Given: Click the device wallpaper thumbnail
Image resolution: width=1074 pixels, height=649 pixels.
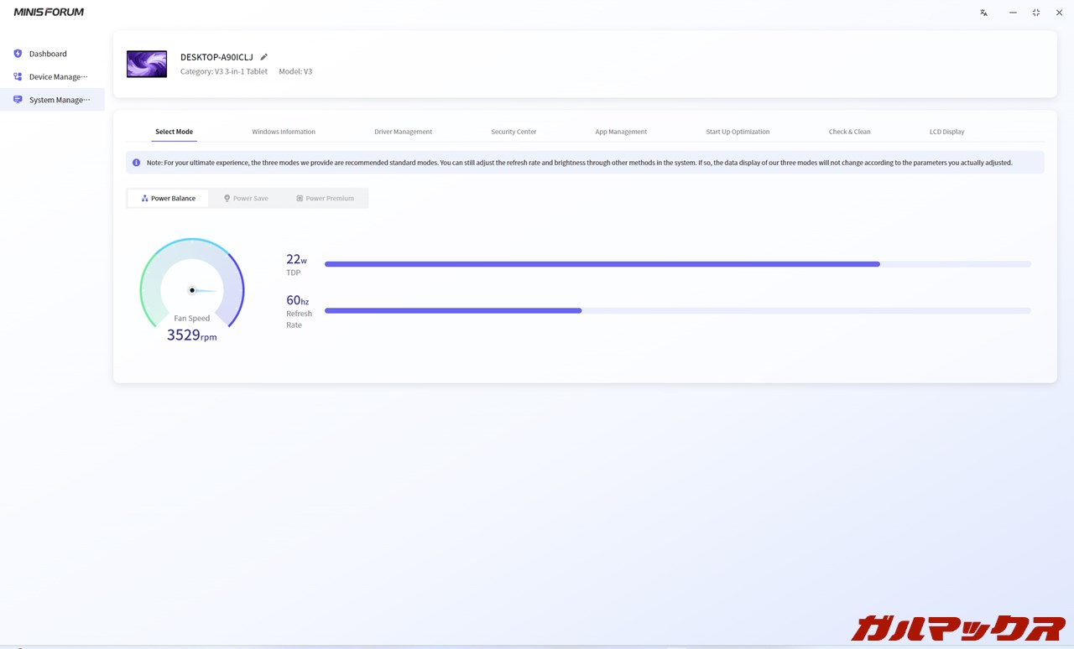Looking at the screenshot, I should click(x=147, y=65).
